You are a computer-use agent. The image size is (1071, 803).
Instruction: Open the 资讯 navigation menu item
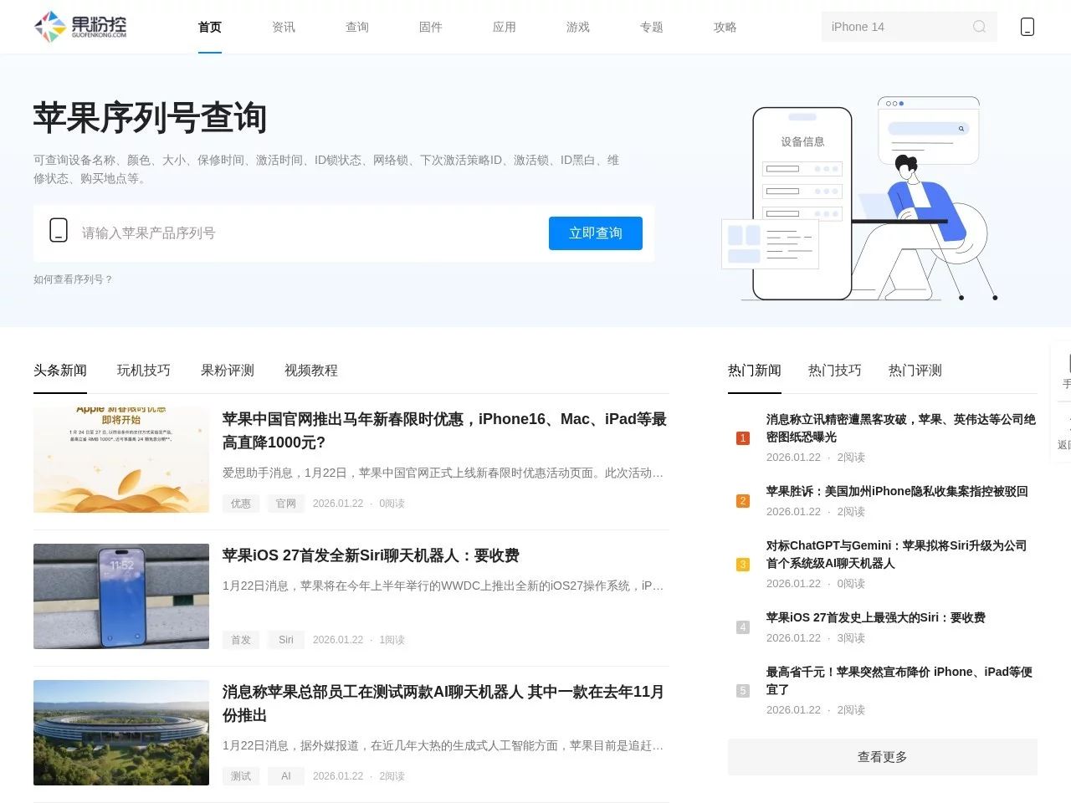(x=284, y=27)
